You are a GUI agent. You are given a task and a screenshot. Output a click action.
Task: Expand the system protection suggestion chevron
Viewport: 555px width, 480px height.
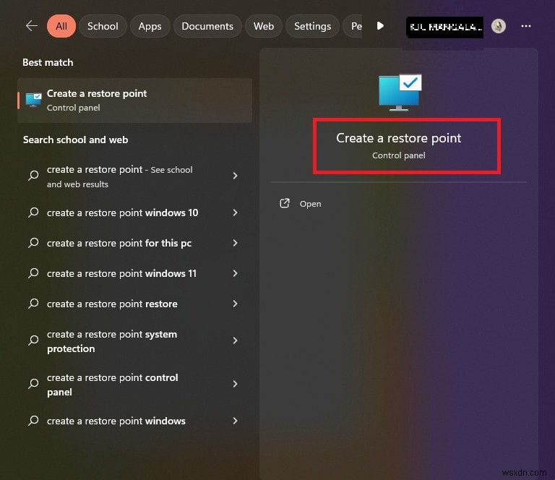coord(235,340)
